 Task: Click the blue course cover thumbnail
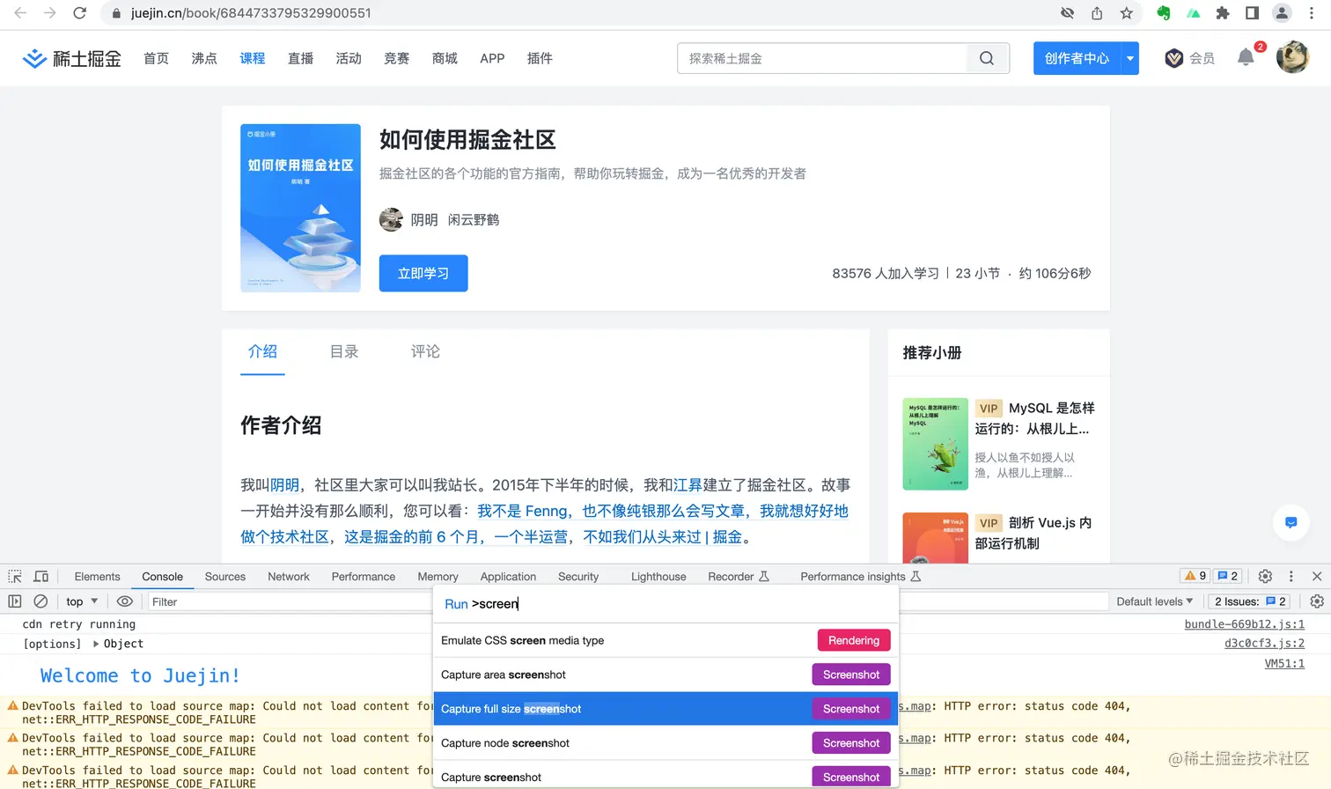300,208
